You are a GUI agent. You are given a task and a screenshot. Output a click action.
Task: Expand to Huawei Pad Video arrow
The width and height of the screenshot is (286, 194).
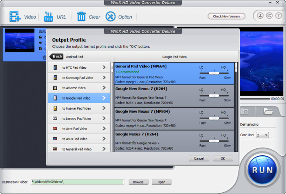coord(104,108)
